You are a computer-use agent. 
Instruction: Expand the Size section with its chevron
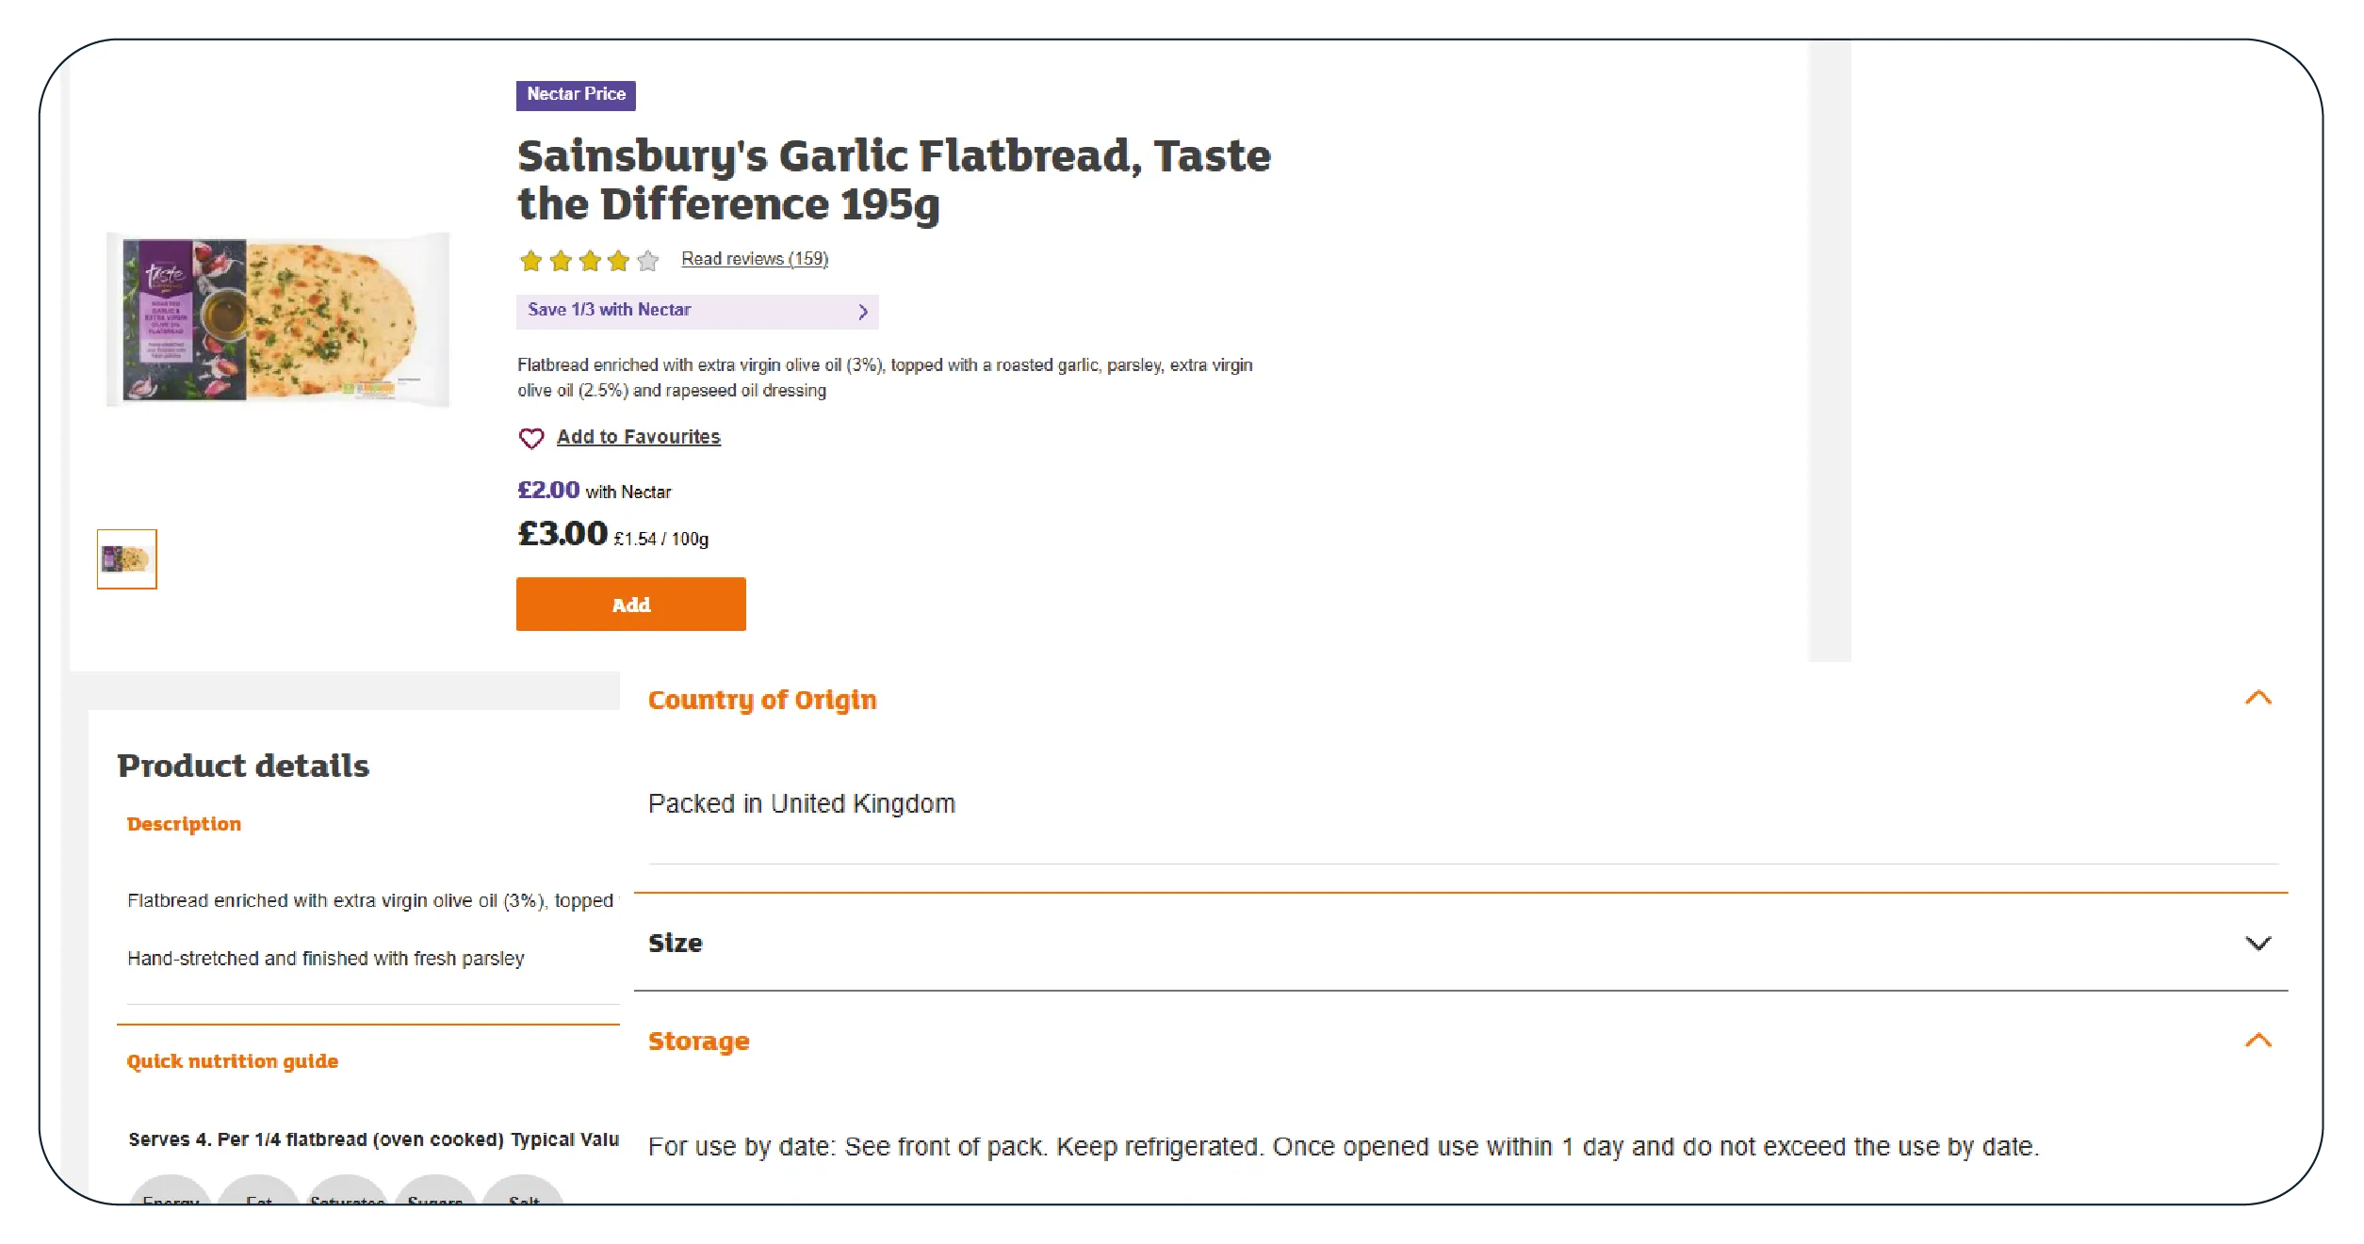[2258, 944]
